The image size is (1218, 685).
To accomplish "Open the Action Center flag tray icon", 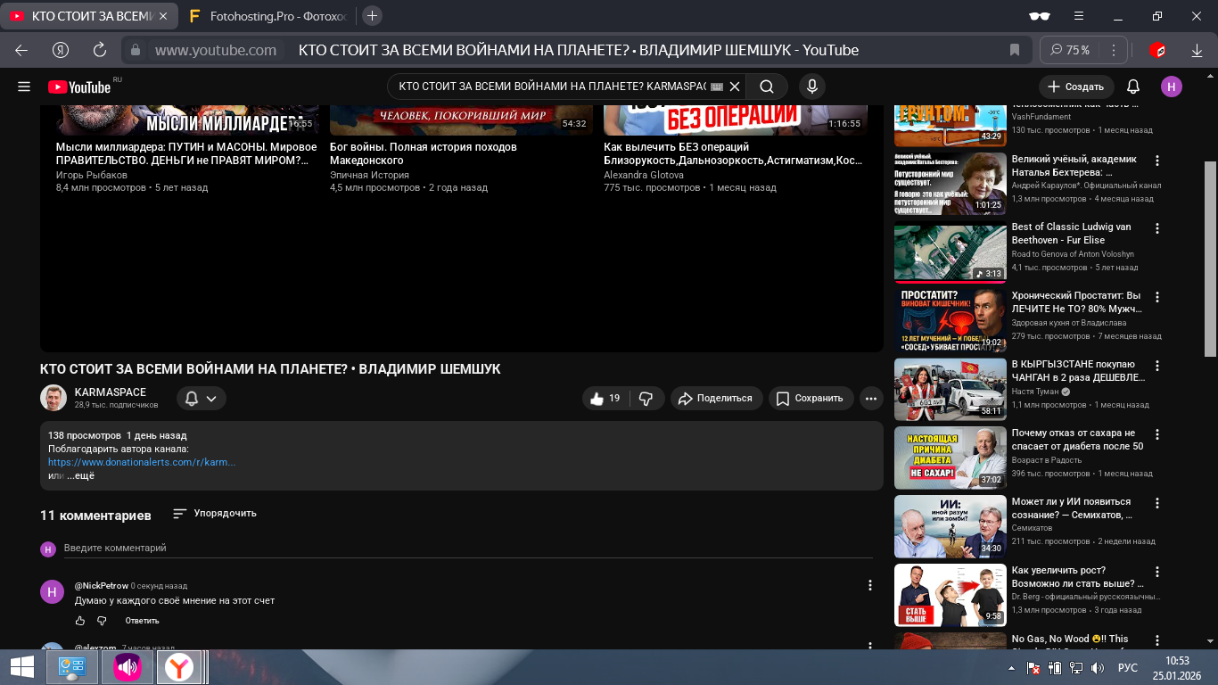I will tap(1034, 667).
